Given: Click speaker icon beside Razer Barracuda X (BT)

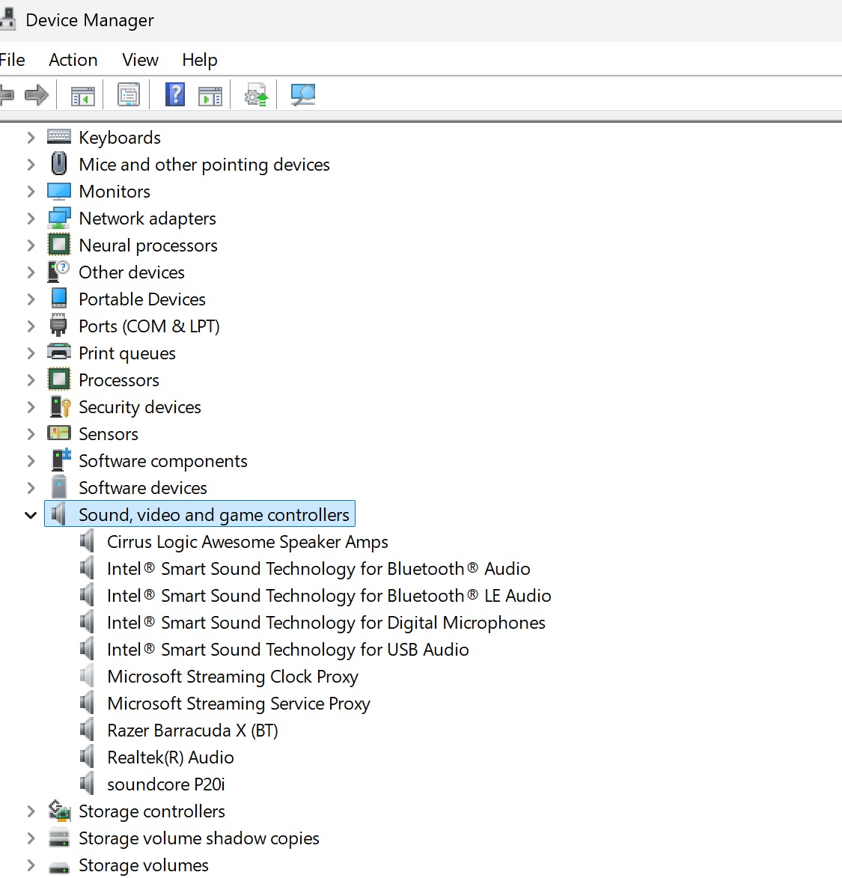Looking at the screenshot, I should pyautogui.click(x=87, y=730).
